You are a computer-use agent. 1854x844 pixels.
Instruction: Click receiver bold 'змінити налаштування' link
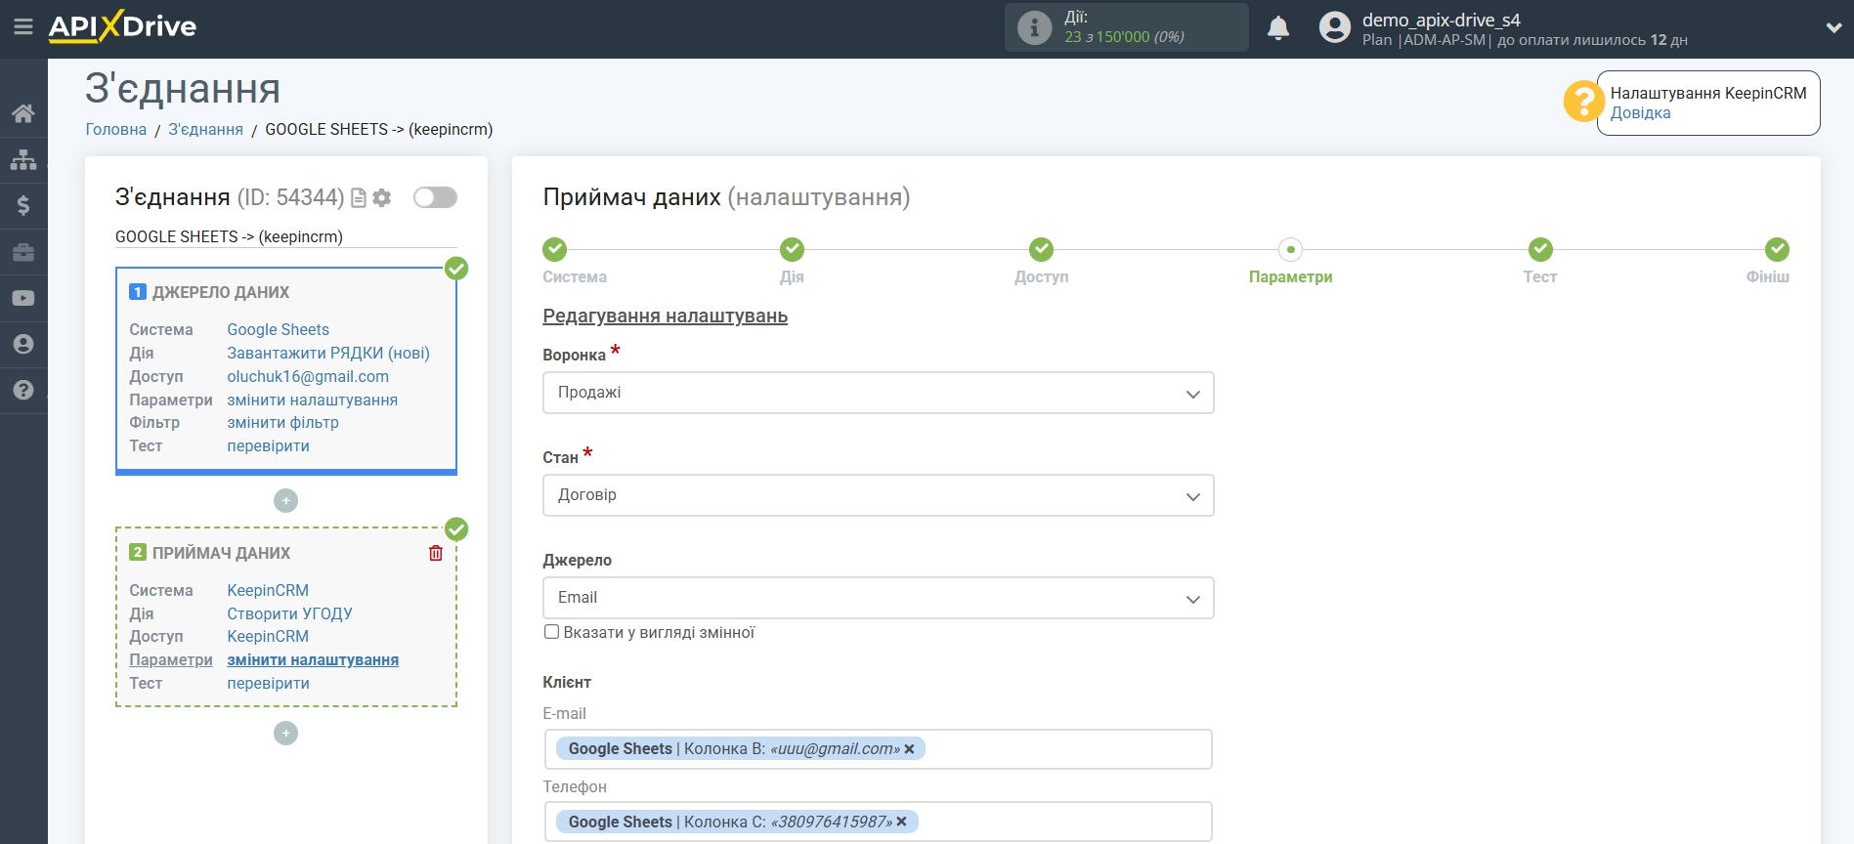coord(313,659)
